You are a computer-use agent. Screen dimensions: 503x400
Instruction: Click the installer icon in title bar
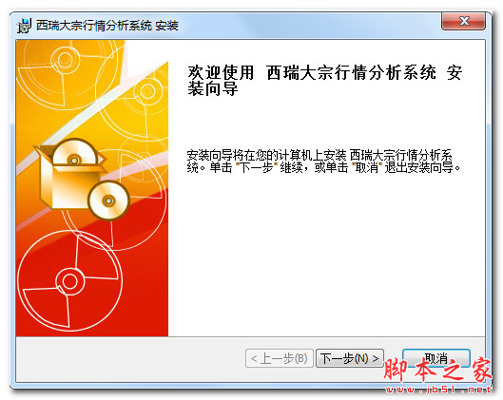(x=25, y=26)
